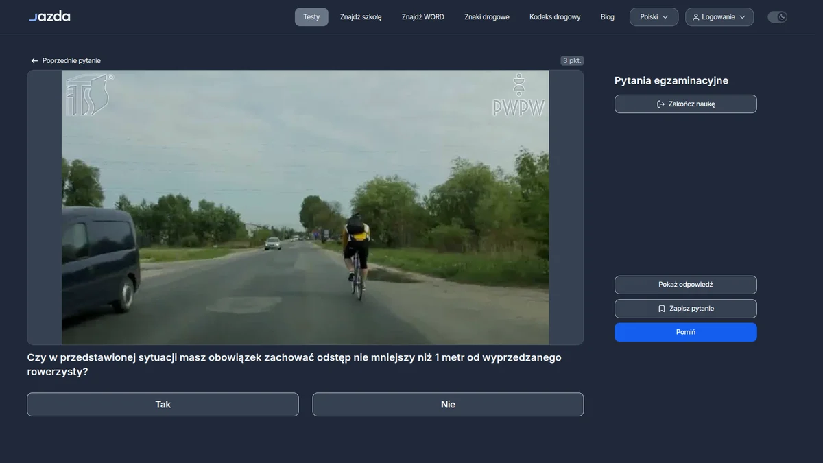823x463 pixels.
Task: Click the back arrow icon beside Poprzednie pytanie
Action: [x=34, y=61]
